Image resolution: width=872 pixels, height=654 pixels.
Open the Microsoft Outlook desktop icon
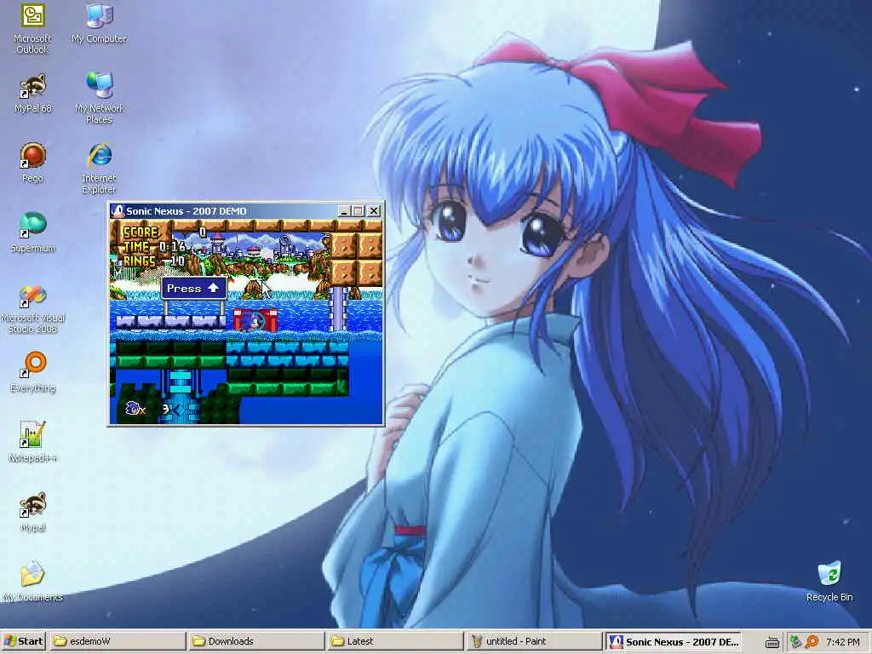click(x=32, y=28)
